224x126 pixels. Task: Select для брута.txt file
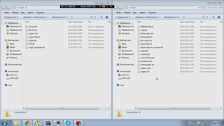pyautogui.click(x=146, y=61)
